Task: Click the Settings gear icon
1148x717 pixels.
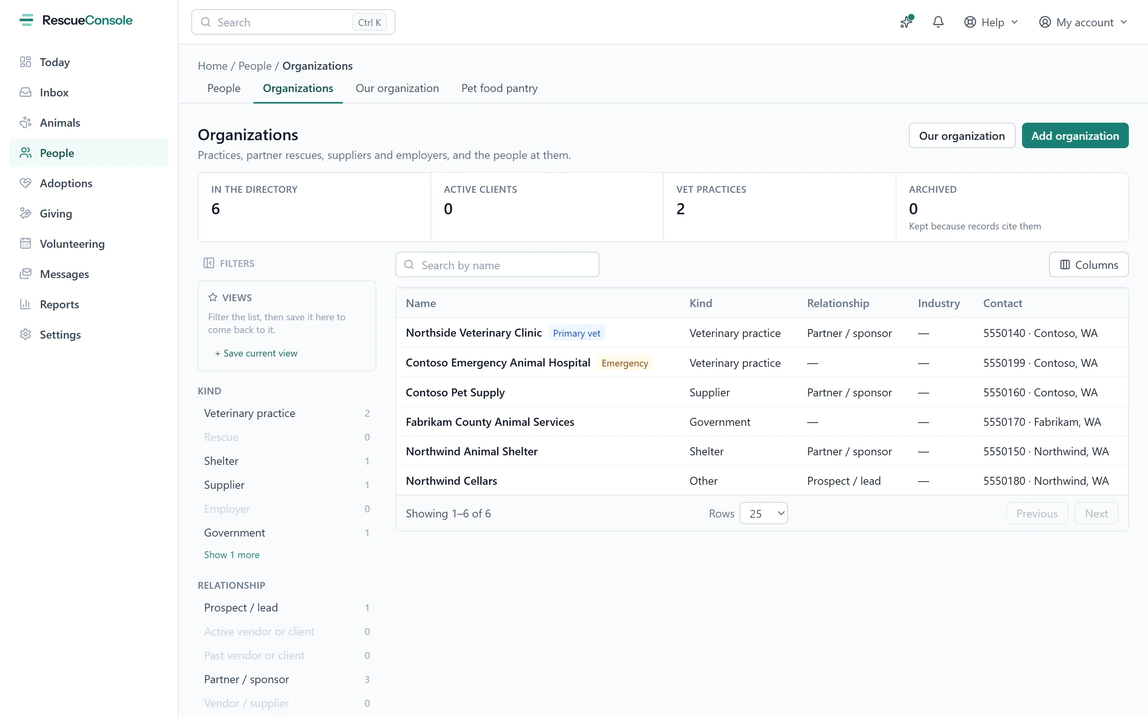Action: (26, 335)
